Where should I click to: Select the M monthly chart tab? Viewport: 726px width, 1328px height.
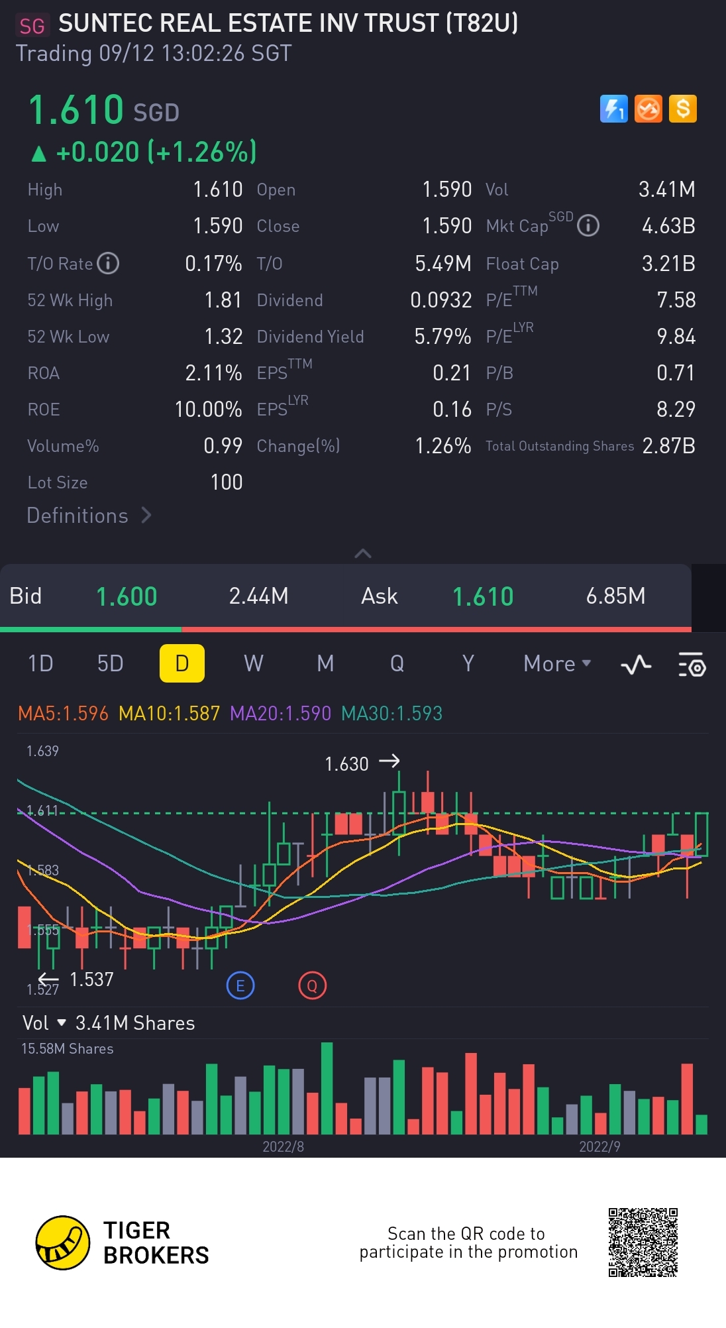(325, 663)
